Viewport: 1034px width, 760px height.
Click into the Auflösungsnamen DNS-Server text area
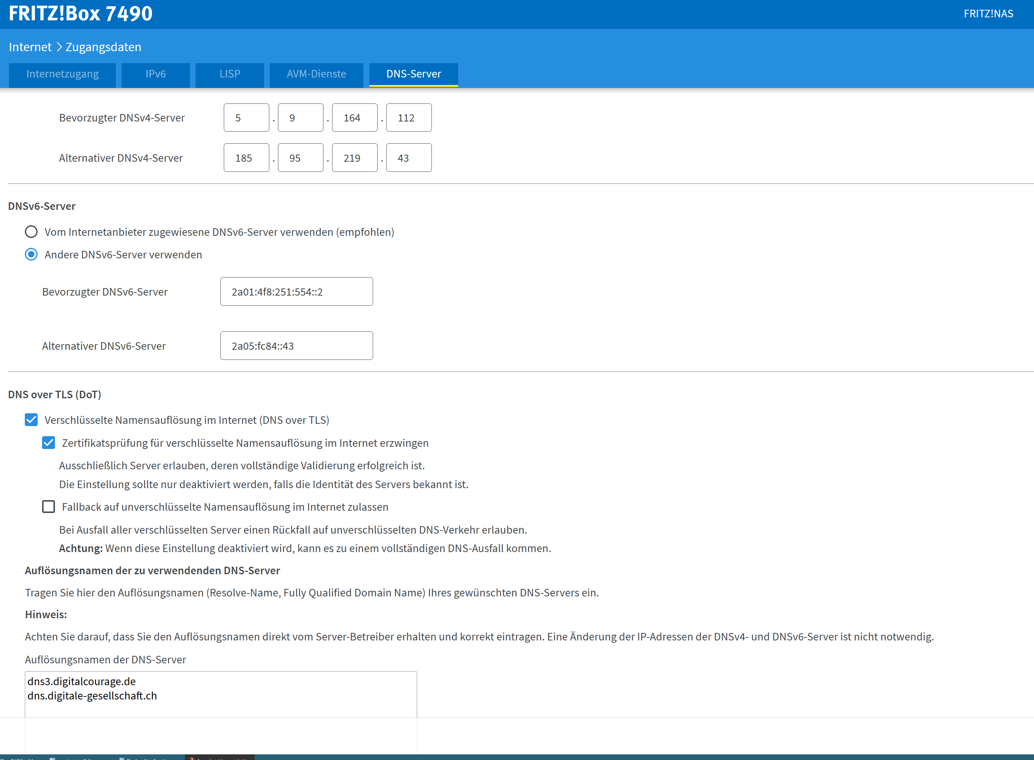(x=221, y=695)
